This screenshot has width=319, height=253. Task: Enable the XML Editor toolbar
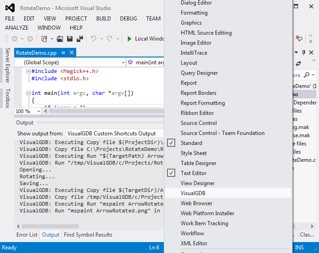coord(228,243)
